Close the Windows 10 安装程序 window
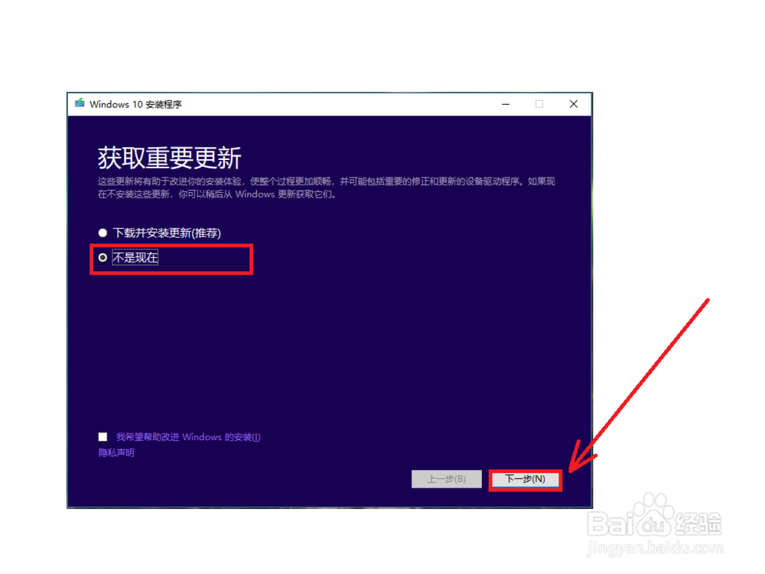The width and height of the screenshot is (765, 574). pos(574,104)
